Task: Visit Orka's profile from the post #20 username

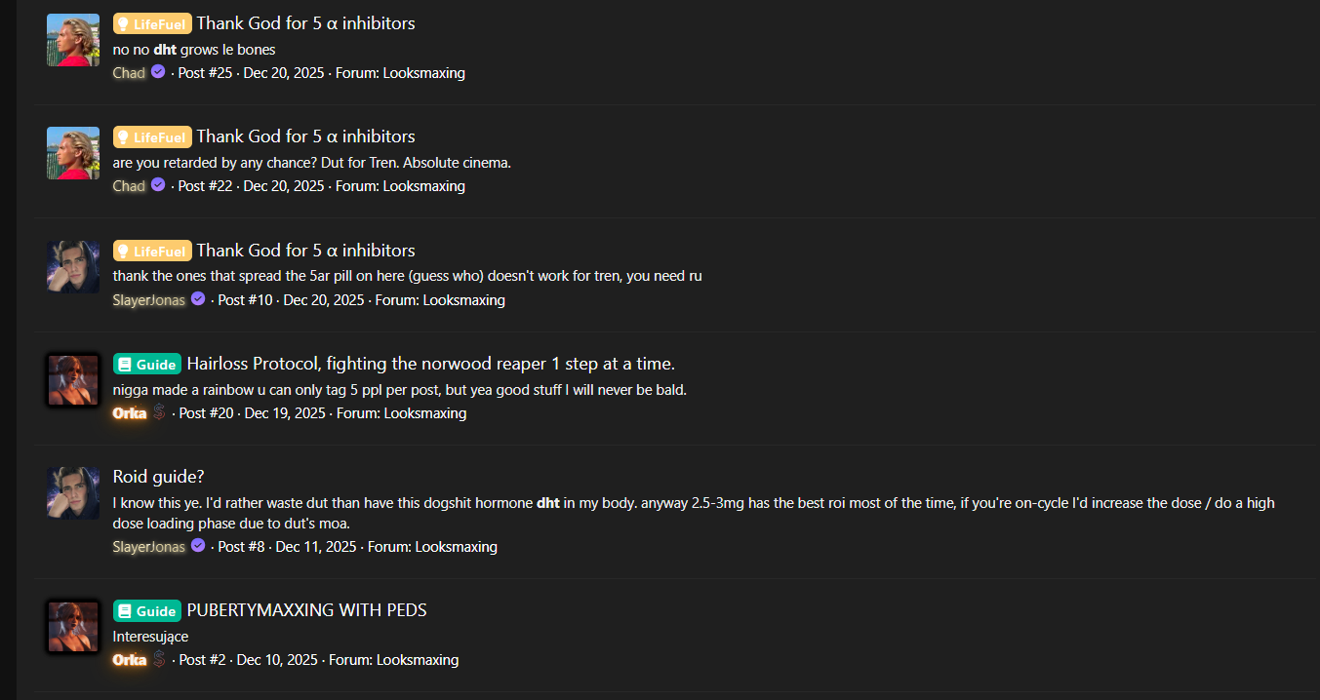Action: 130,413
